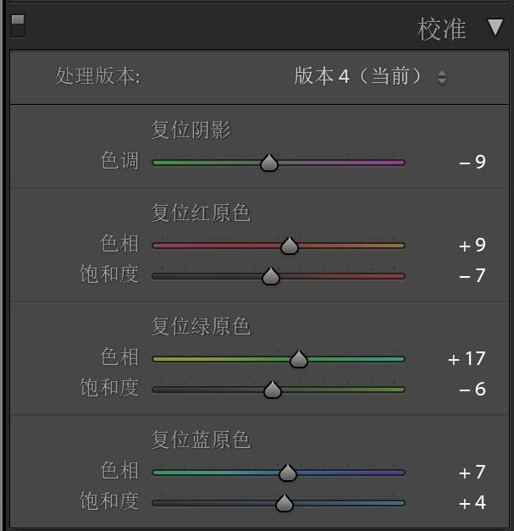This screenshot has width=514, height=531.
Task: Click the green primary 色相 slider handle
Action: coord(298,359)
